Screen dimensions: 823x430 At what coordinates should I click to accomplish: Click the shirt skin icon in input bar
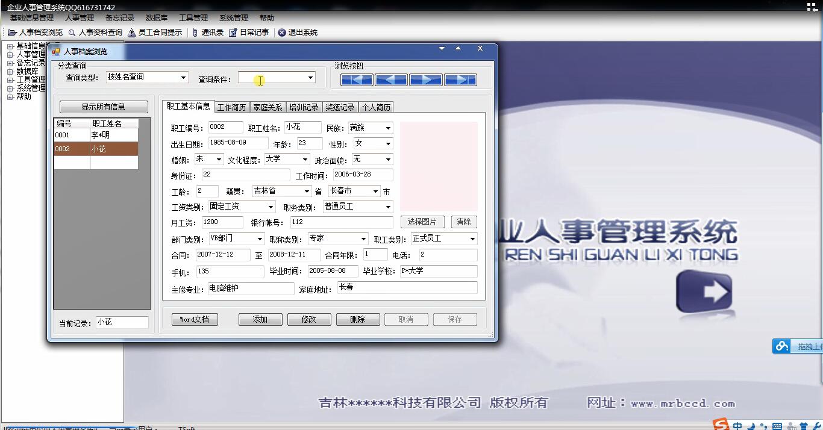click(x=803, y=427)
